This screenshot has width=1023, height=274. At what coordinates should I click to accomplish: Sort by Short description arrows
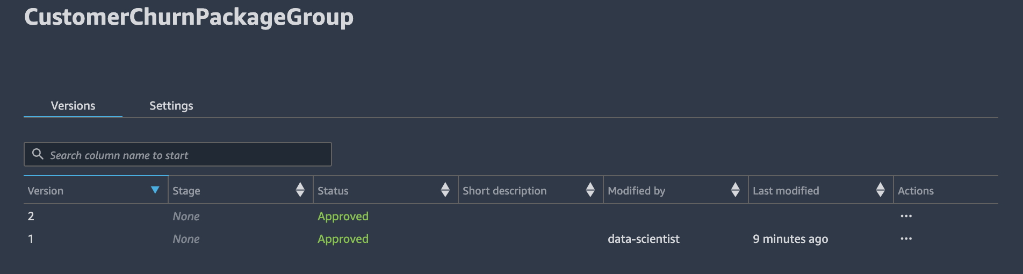tap(590, 190)
